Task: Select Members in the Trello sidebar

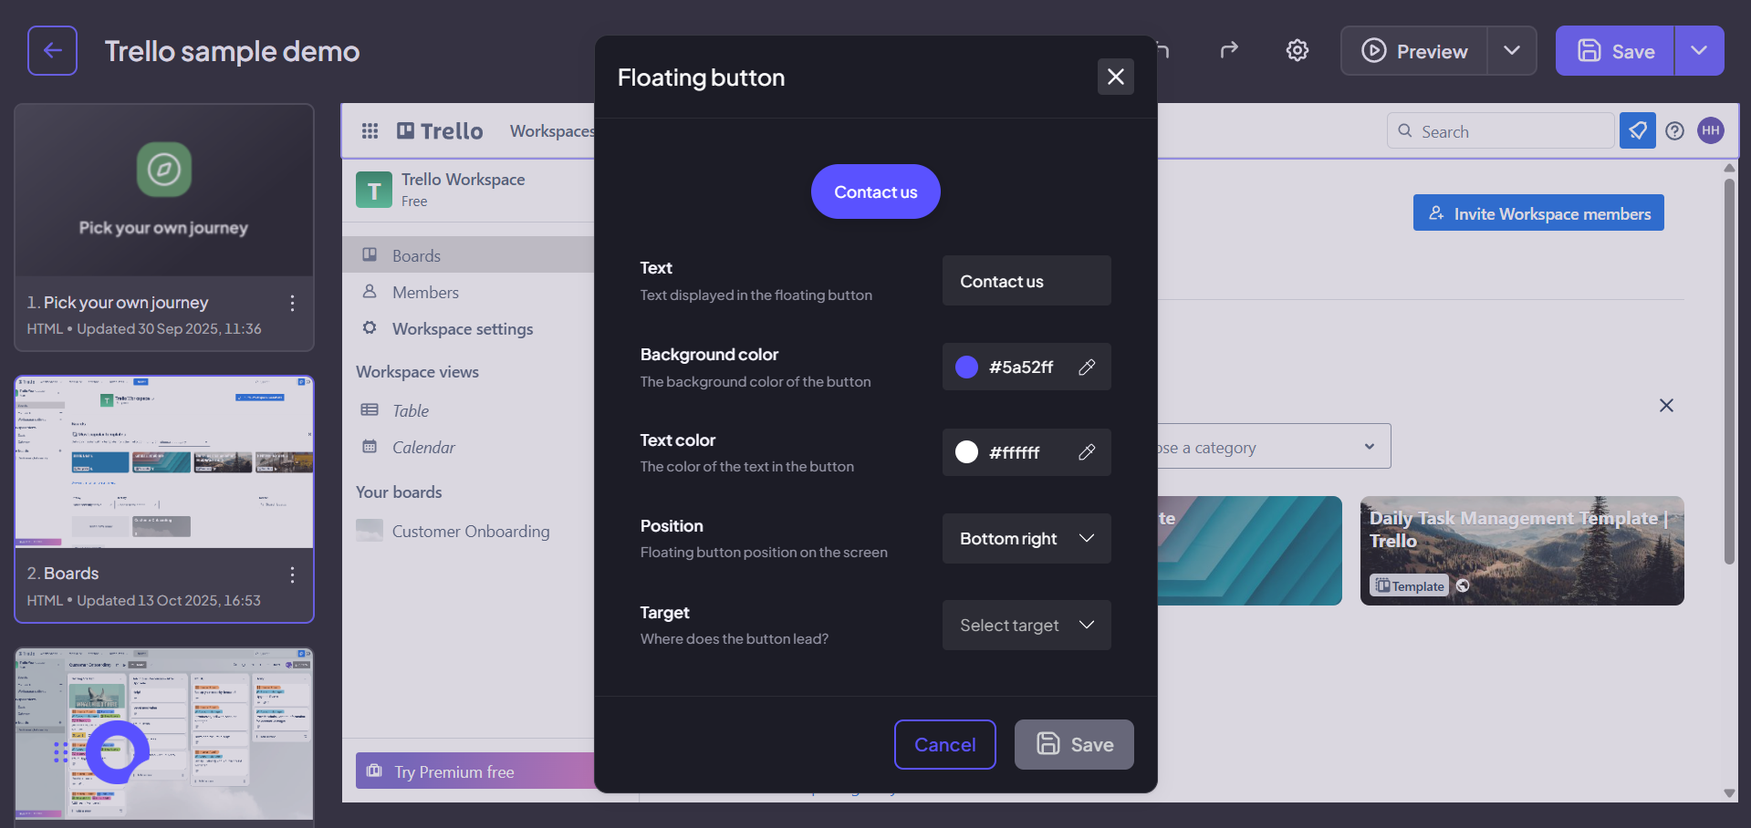Action: 468,292
